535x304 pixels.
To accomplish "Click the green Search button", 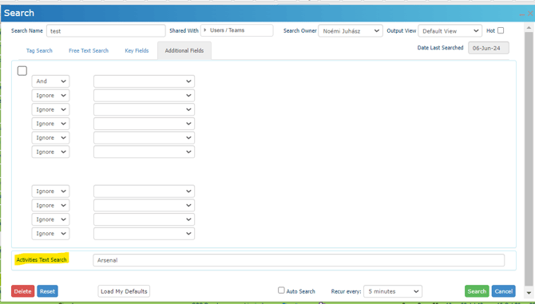I will (x=477, y=291).
